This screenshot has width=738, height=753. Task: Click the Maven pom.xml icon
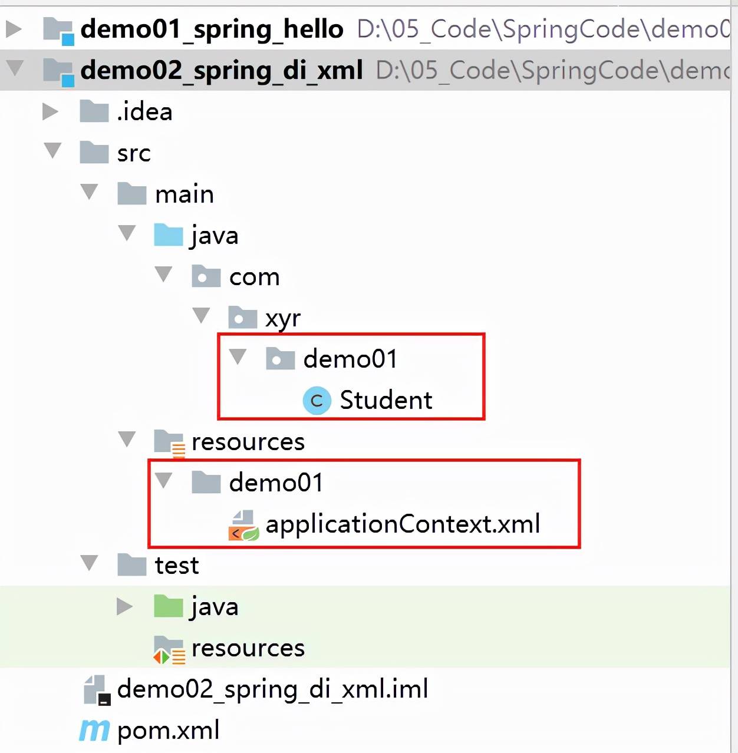coord(94,731)
